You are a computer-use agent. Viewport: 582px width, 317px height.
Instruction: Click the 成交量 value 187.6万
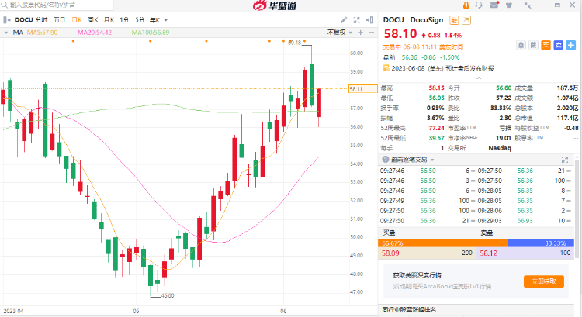pos(567,88)
